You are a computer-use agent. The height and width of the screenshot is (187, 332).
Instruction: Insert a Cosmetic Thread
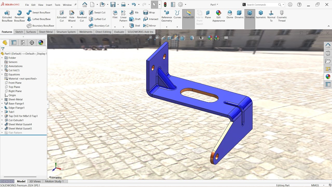[282, 16]
